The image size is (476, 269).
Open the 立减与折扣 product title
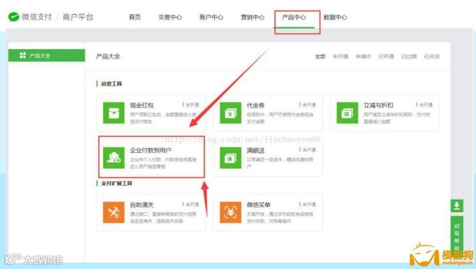tap(379, 105)
